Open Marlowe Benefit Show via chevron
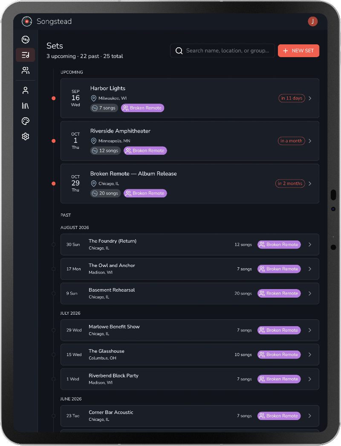 click(310, 330)
